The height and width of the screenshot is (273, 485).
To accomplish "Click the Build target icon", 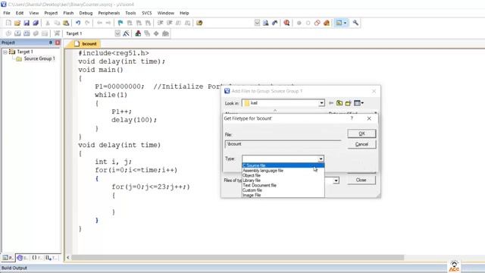I will (x=17, y=33).
